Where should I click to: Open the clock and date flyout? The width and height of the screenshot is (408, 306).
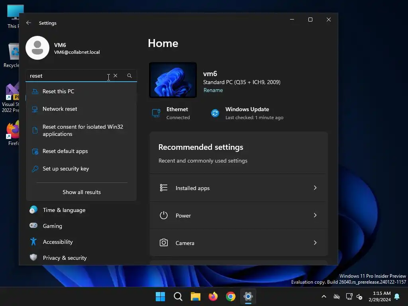pos(380,296)
